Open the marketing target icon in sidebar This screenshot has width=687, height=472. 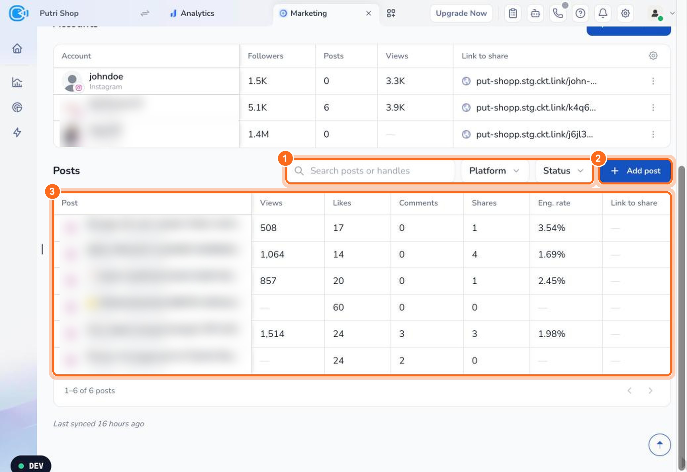17,107
